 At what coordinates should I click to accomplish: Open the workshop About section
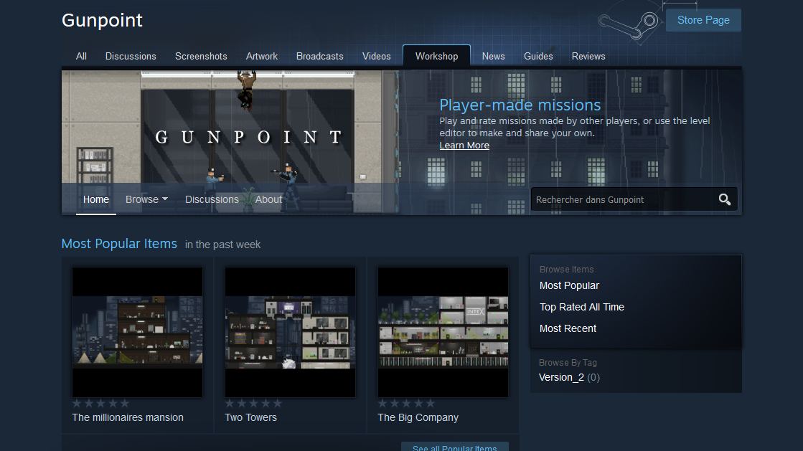pos(268,199)
